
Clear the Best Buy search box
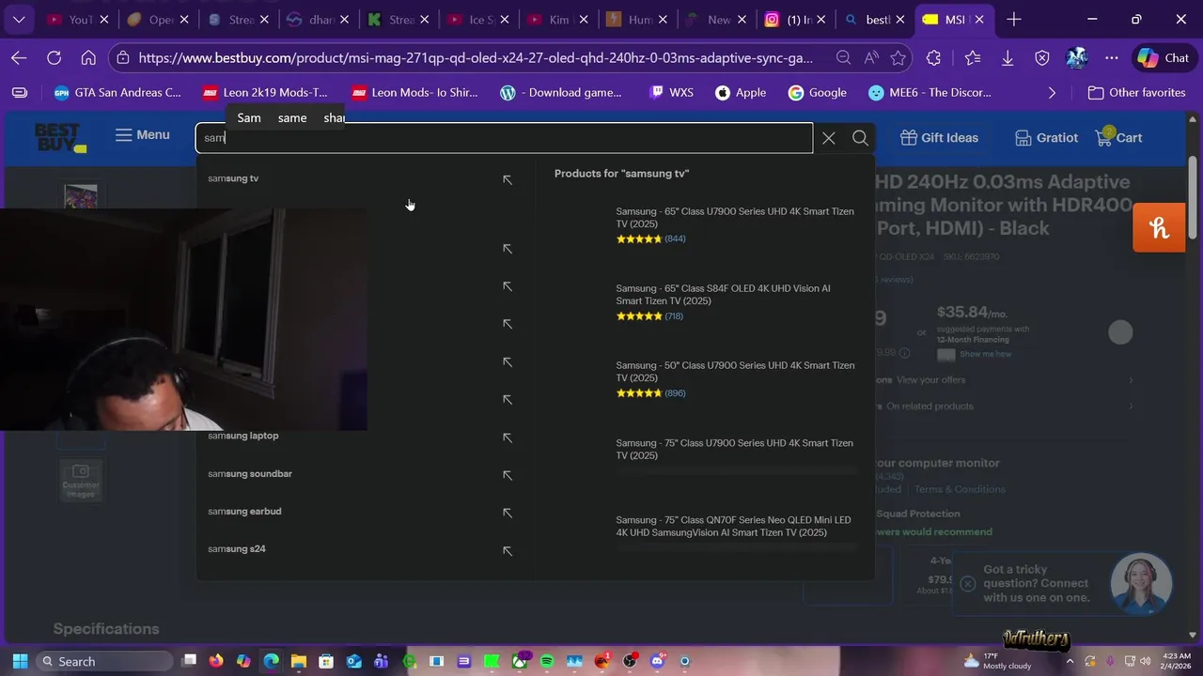tap(828, 138)
